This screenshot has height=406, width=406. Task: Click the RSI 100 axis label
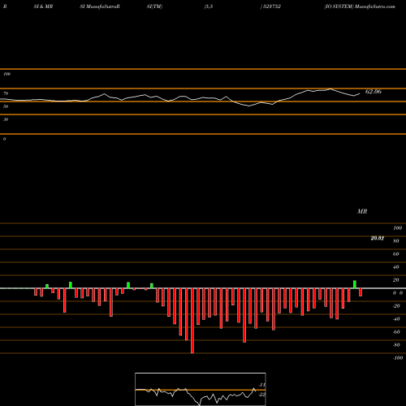6,74
